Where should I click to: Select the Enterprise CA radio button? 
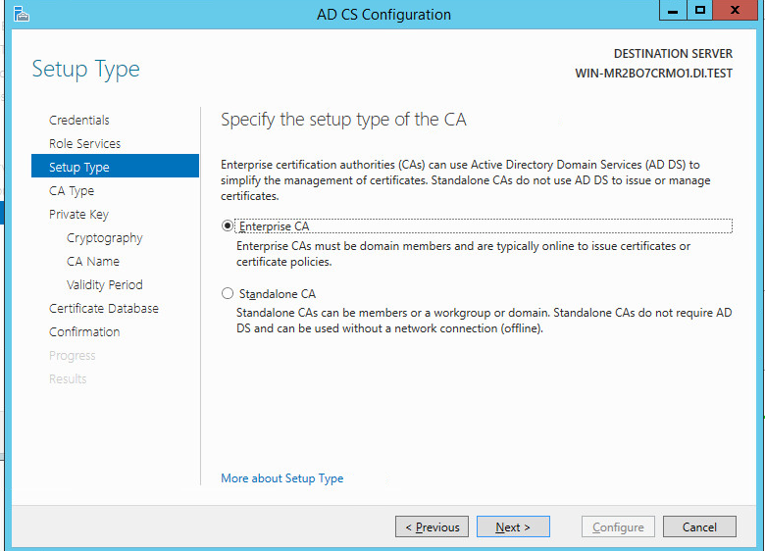(229, 225)
